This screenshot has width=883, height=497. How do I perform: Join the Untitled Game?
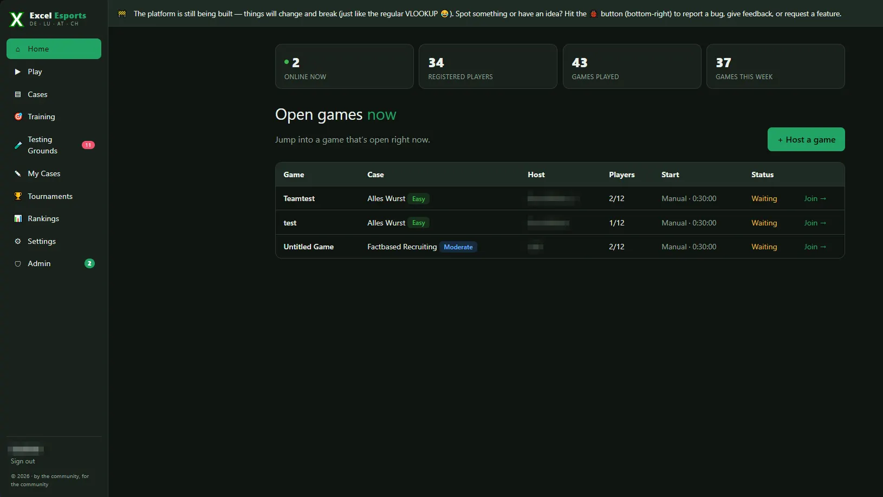coord(815,247)
